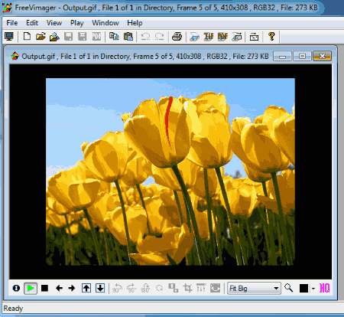Open the View menu
This screenshot has height=317, width=344.
(x=54, y=23)
